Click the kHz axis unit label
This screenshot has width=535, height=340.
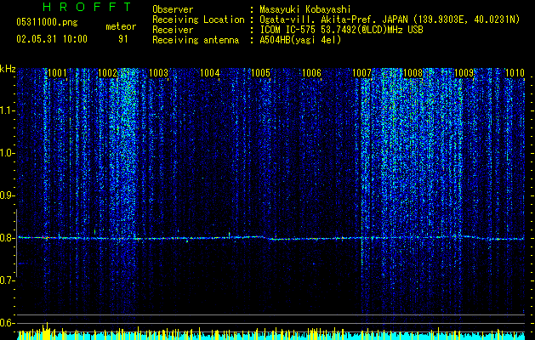[8, 69]
